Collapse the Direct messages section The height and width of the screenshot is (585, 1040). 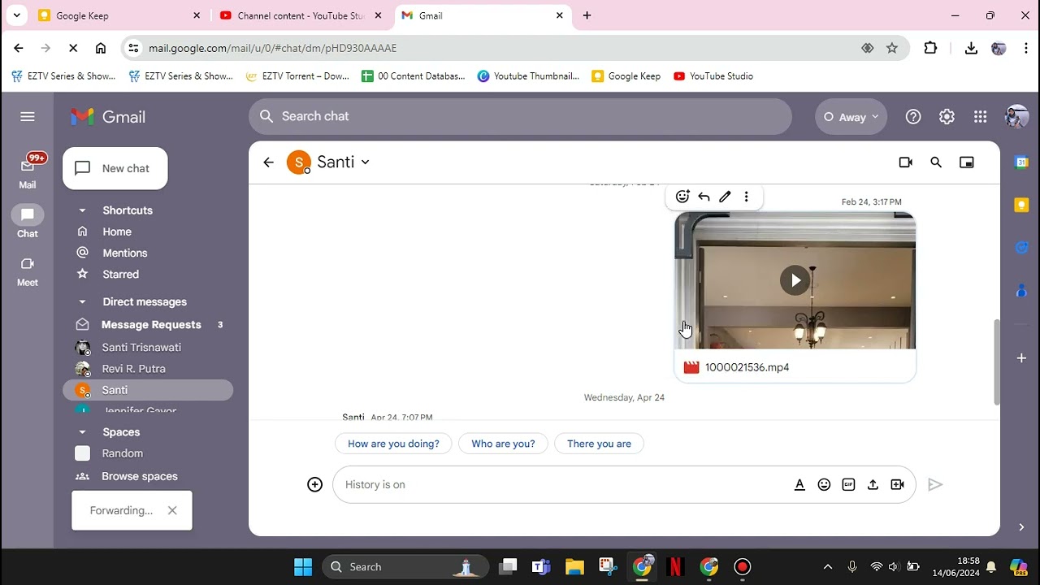point(82,301)
